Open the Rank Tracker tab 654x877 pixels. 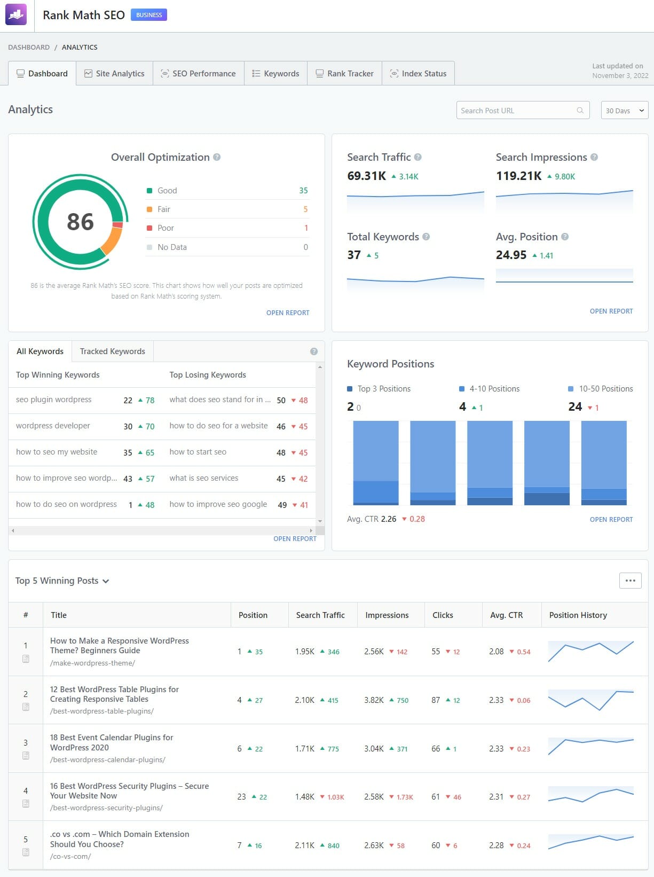tap(344, 74)
